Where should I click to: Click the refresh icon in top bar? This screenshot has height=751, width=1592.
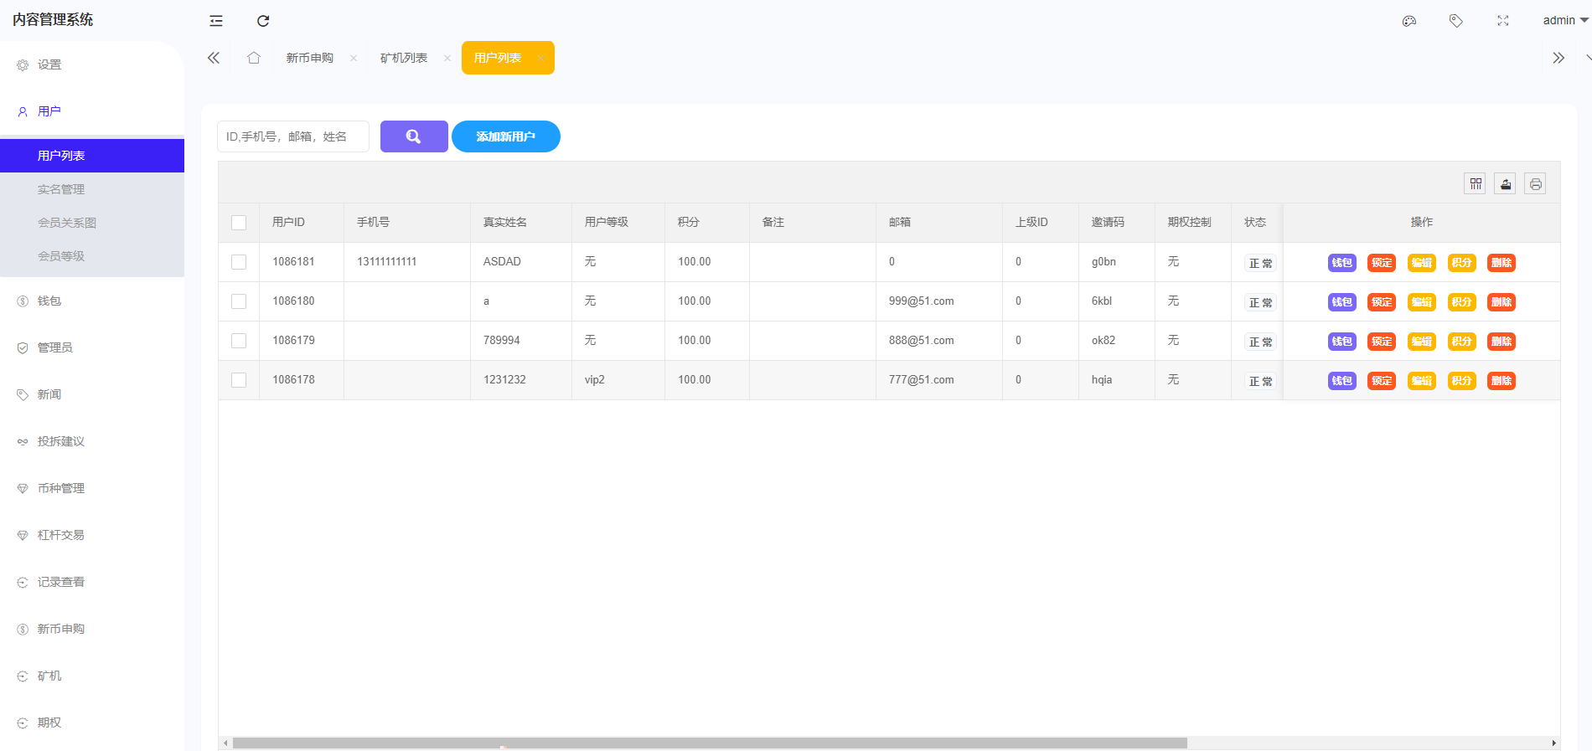pos(263,21)
